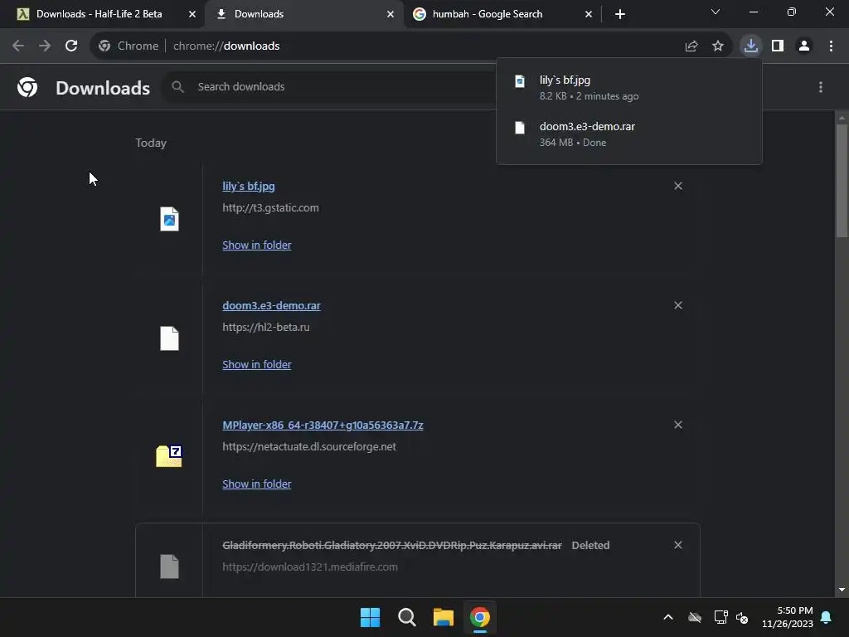
Task: Click the MPlayer 7z archive file icon
Action: [x=169, y=456]
